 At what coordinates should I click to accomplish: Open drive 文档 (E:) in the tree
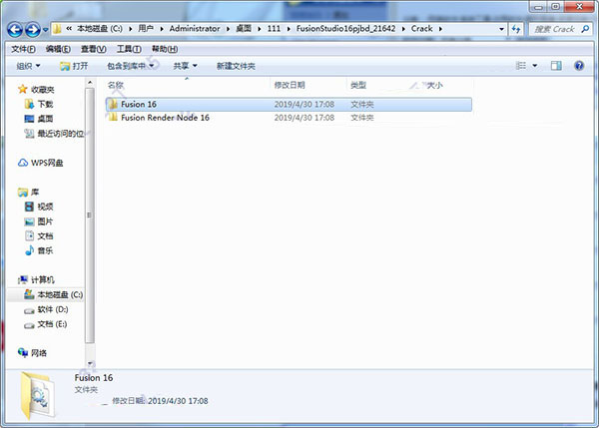(46, 324)
